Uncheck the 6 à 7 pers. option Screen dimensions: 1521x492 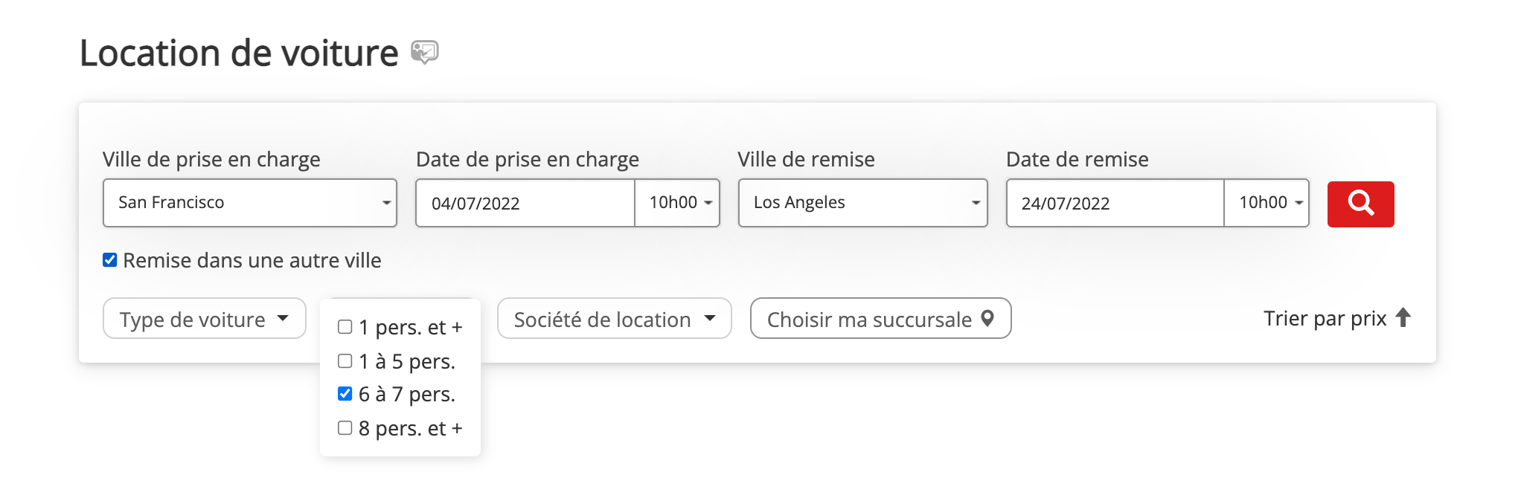pyautogui.click(x=345, y=394)
